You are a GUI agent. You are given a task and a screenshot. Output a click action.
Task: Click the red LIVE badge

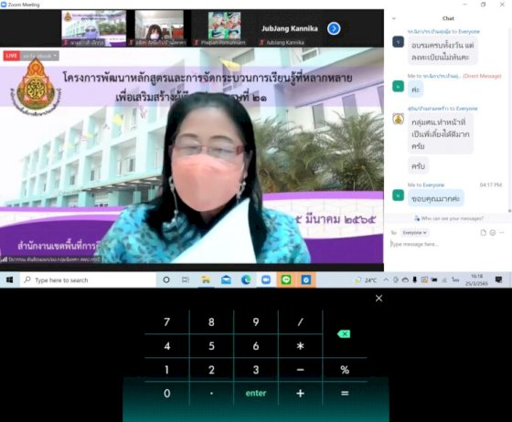(x=11, y=56)
